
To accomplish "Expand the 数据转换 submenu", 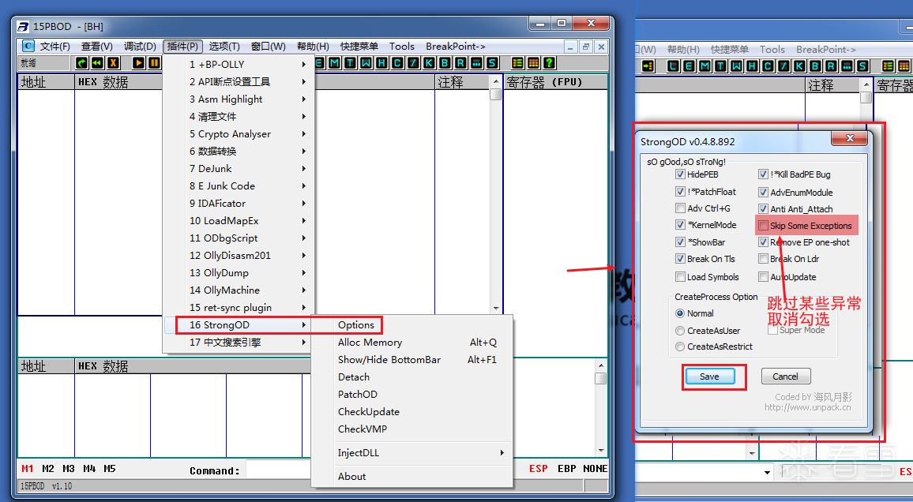I will pos(239,152).
